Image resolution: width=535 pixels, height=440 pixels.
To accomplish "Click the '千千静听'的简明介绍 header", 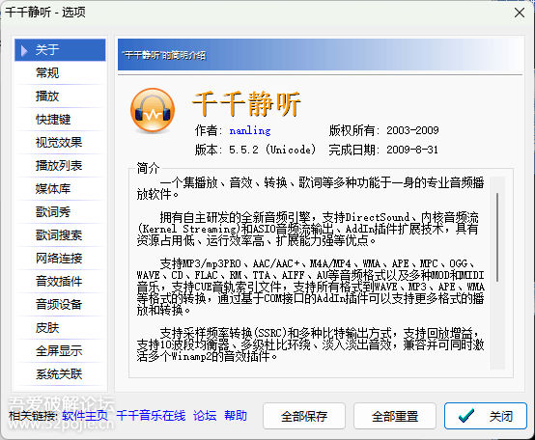I will (164, 55).
